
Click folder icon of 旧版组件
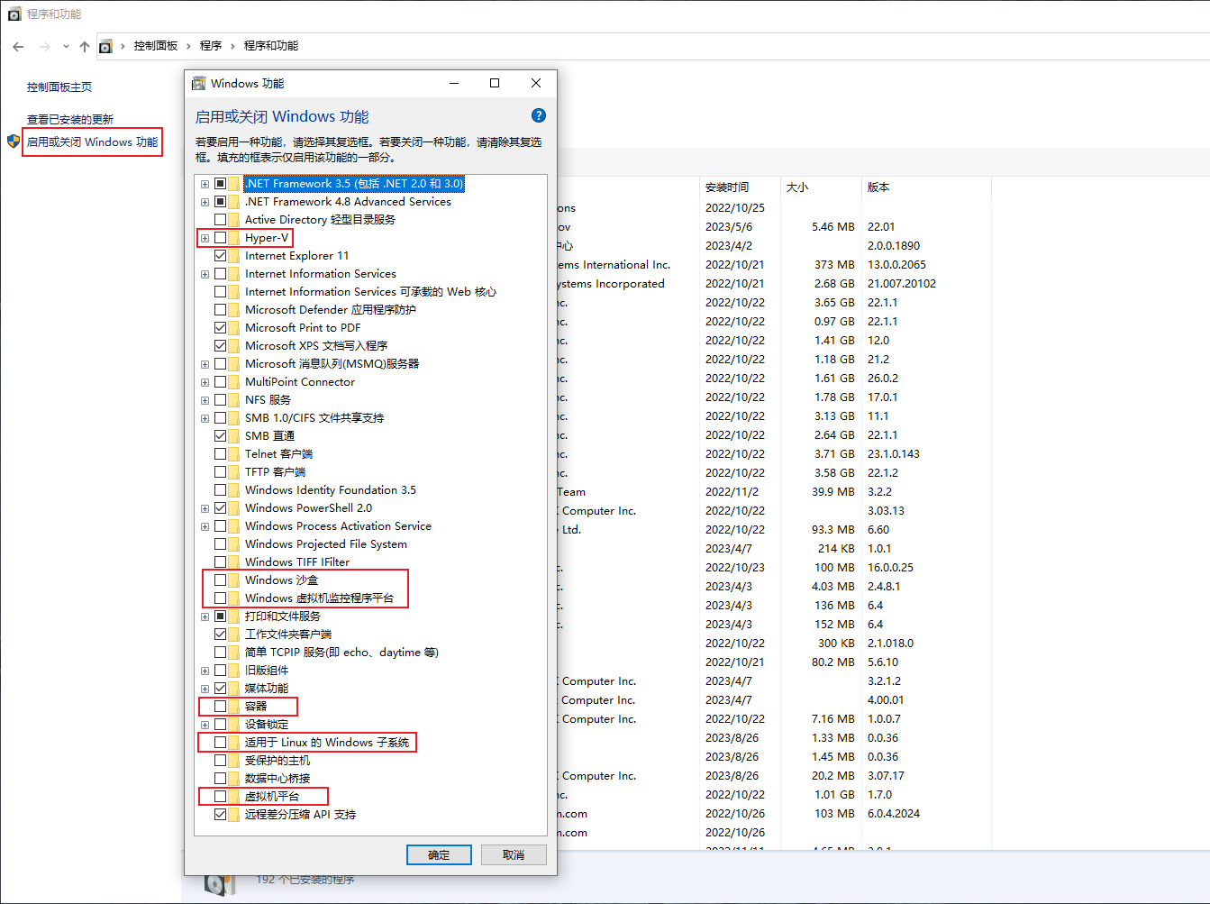click(234, 671)
